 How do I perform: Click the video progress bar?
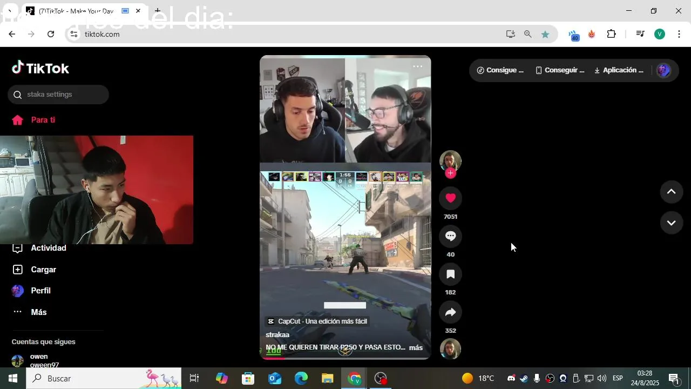pyautogui.click(x=345, y=358)
